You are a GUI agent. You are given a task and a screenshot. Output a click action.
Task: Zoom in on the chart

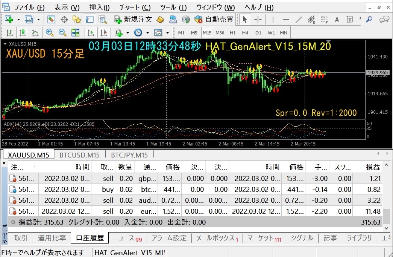point(49,32)
